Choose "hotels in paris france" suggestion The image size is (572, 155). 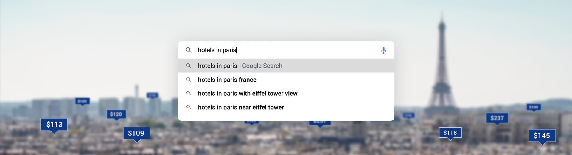tap(227, 80)
